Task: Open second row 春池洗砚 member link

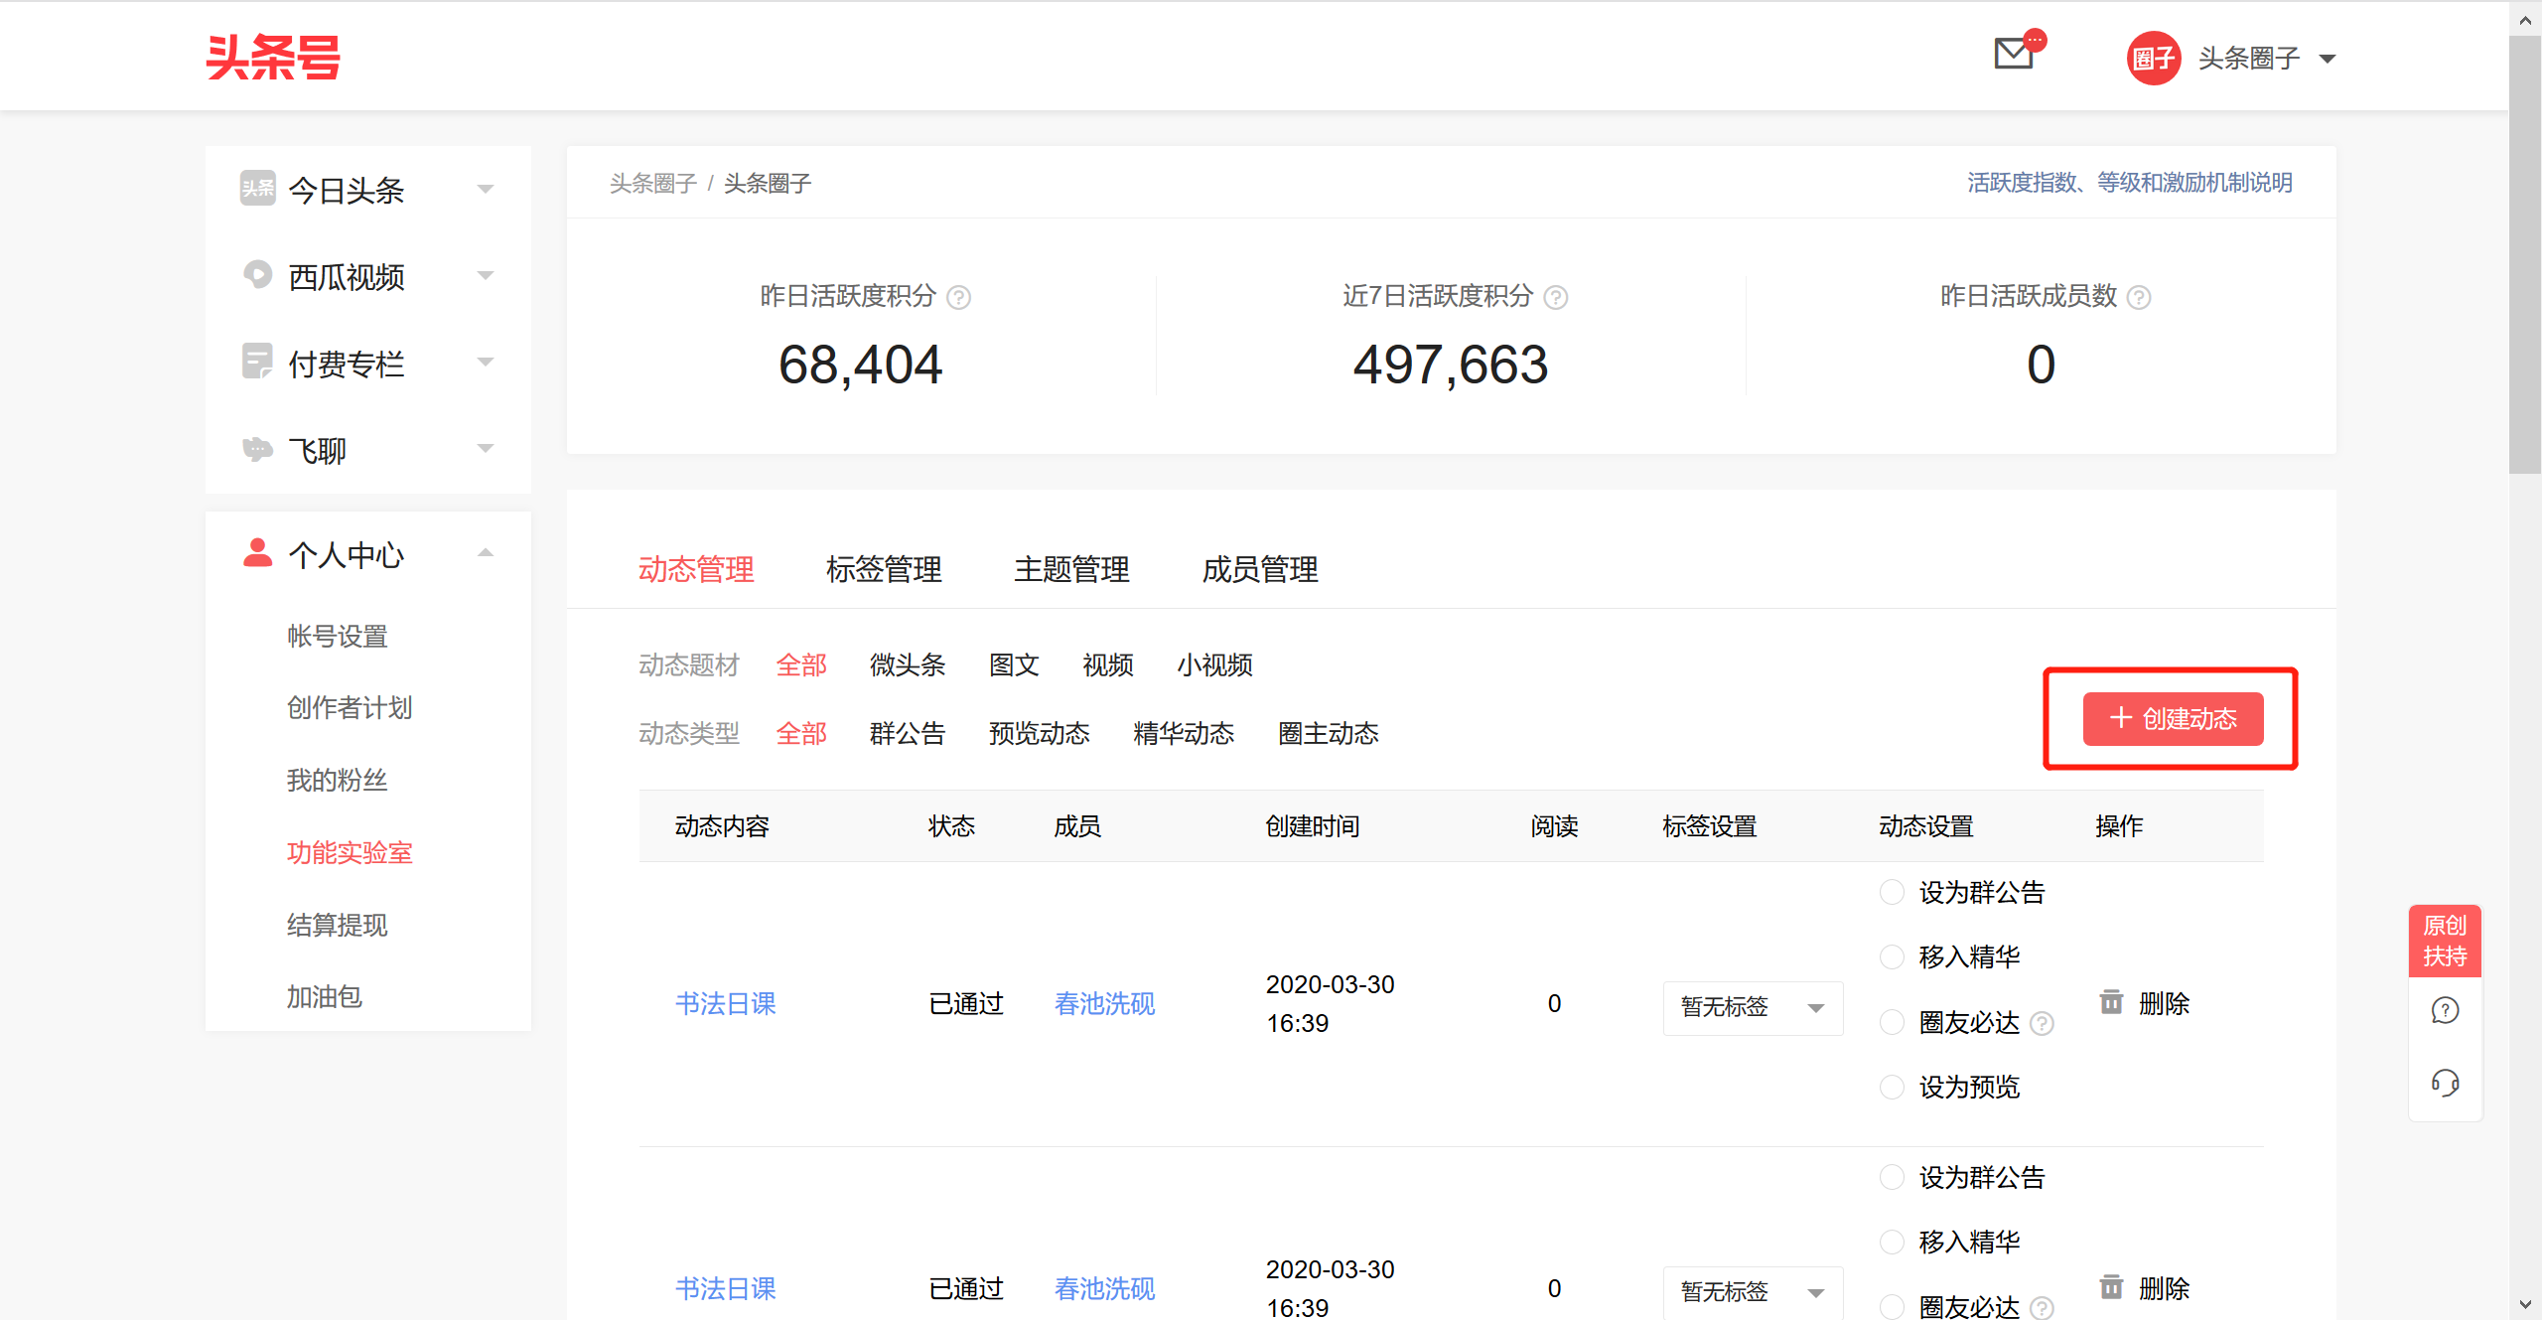Action: pyautogui.click(x=1105, y=1288)
